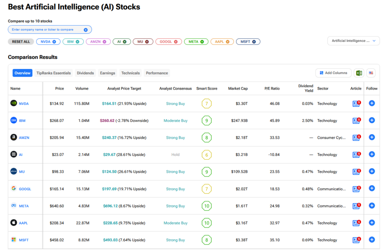Open AMZN article icon
The image size is (390, 252).
356,138
